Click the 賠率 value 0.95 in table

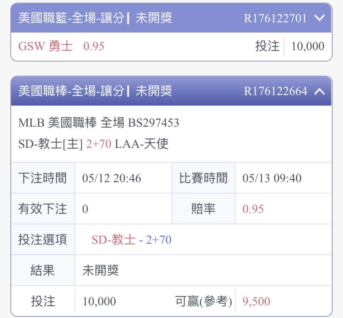(253, 209)
